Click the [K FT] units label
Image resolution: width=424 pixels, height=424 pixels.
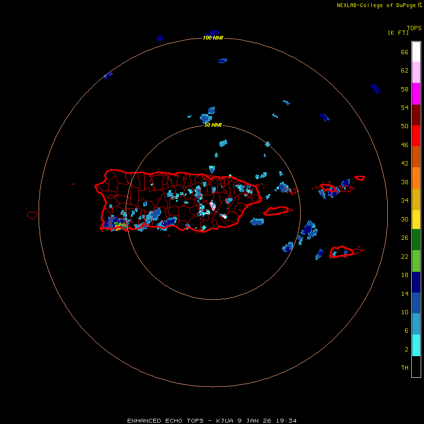[398, 33]
